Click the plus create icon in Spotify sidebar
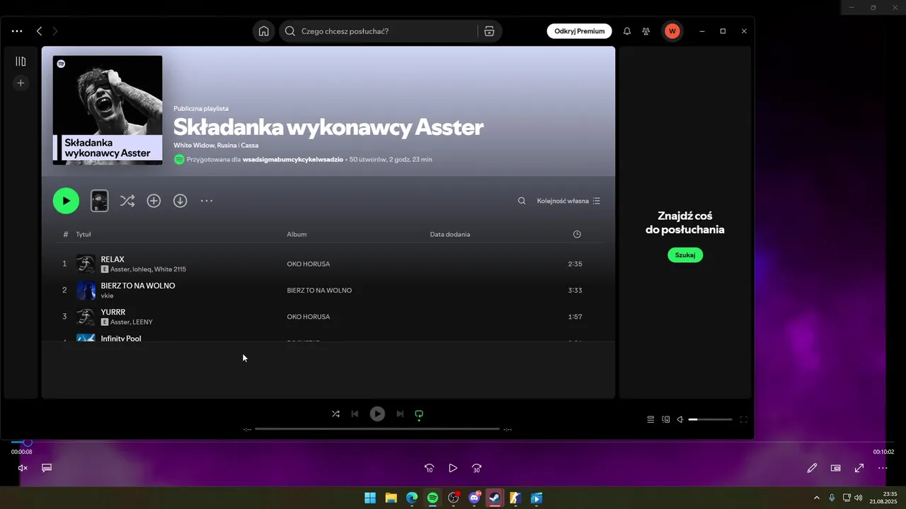The width and height of the screenshot is (906, 509). (21, 83)
